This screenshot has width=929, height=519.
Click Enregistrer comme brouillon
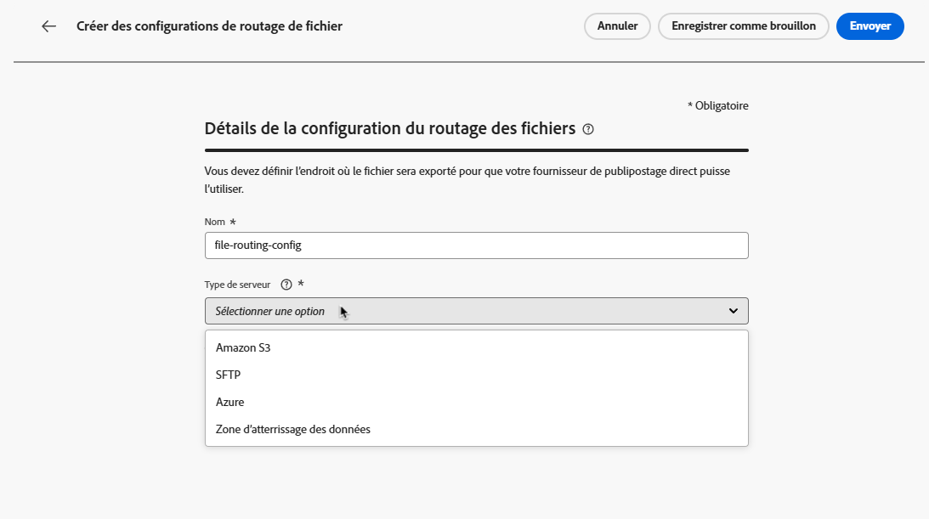click(743, 26)
